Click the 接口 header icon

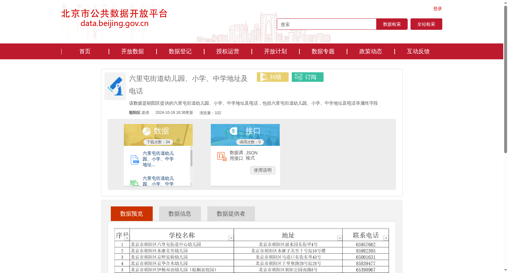click(x=234, y=131)
